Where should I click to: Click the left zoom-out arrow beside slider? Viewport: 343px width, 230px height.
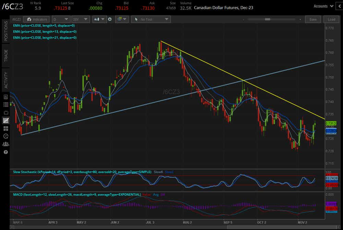(243, 20)
